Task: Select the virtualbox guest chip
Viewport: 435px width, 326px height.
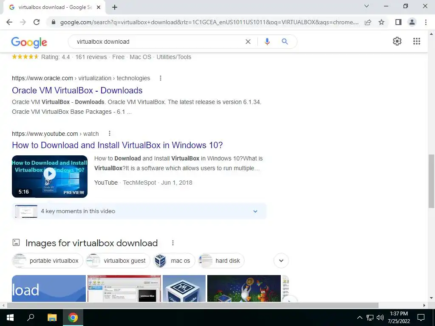Action: pos(118,261)
